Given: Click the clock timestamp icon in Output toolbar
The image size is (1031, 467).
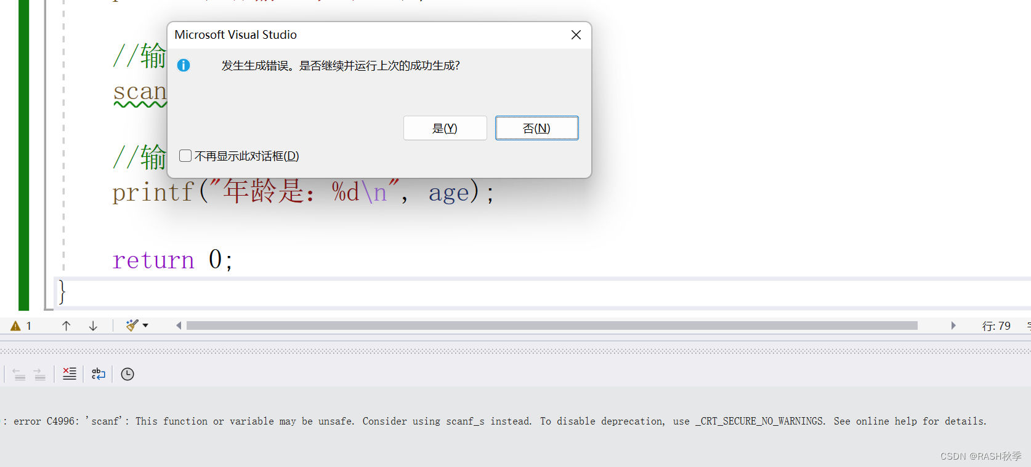Looking at the screenshot, I should (x=127, y=374).
